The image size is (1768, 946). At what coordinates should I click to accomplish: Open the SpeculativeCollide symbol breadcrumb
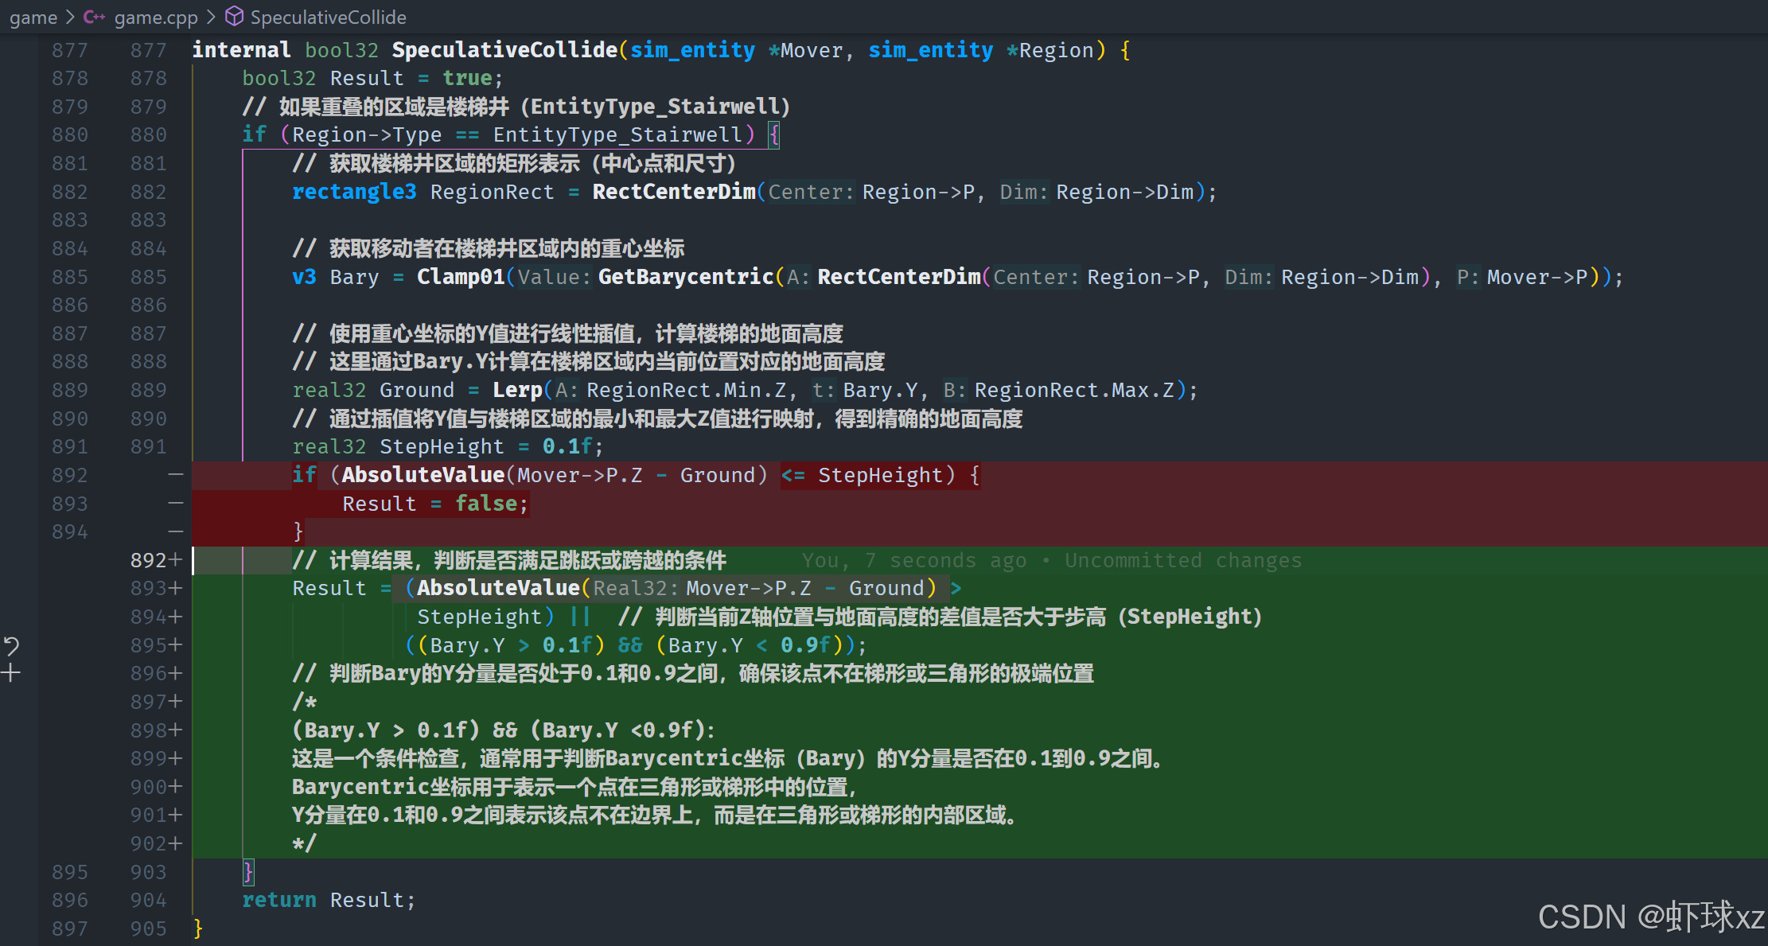pyautogui.click(x=328, y=17)
